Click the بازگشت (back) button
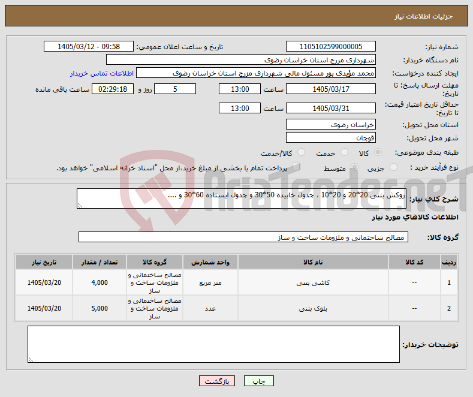Viewport: 473px width, 397px height. (217, 381)
